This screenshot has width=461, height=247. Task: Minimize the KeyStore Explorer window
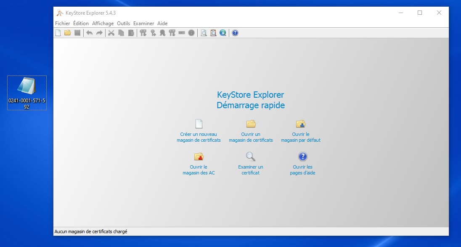tap(401, 13)
